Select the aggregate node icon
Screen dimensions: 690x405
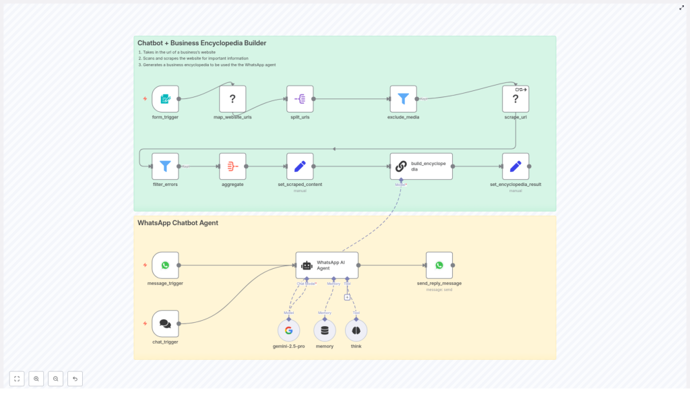[232, 165]
